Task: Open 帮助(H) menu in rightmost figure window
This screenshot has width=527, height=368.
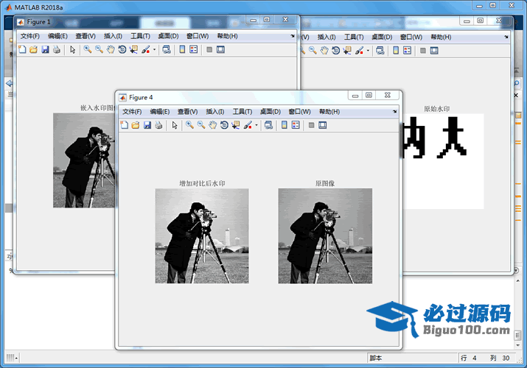Action: [441, 37]
